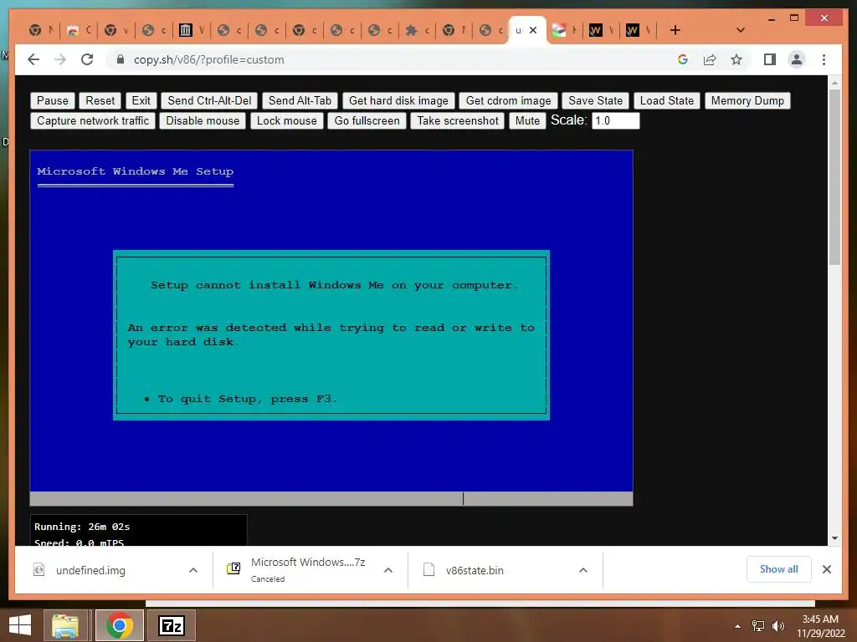Click the Google icon in the address bar
Image resolution: width=857 pixels, height=642 pixels.
(683, 59)
